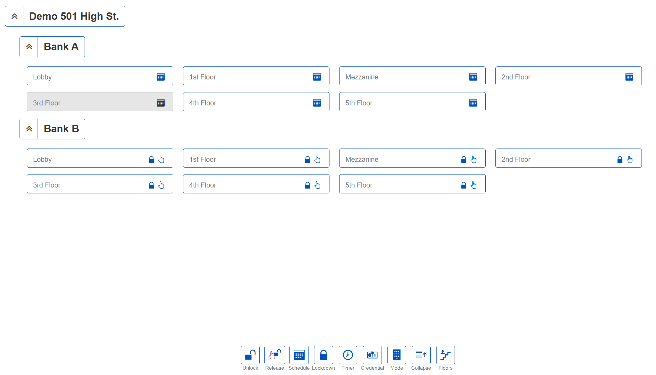This screenshot has height=375, width=656.
Task: Open the Timer clock tool
Action: pos(348,355)
